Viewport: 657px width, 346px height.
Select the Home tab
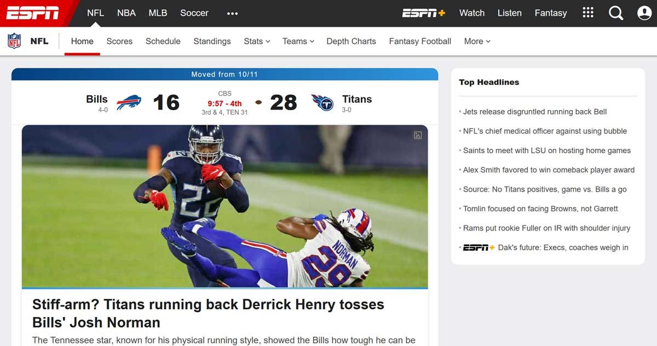point(82,41)
